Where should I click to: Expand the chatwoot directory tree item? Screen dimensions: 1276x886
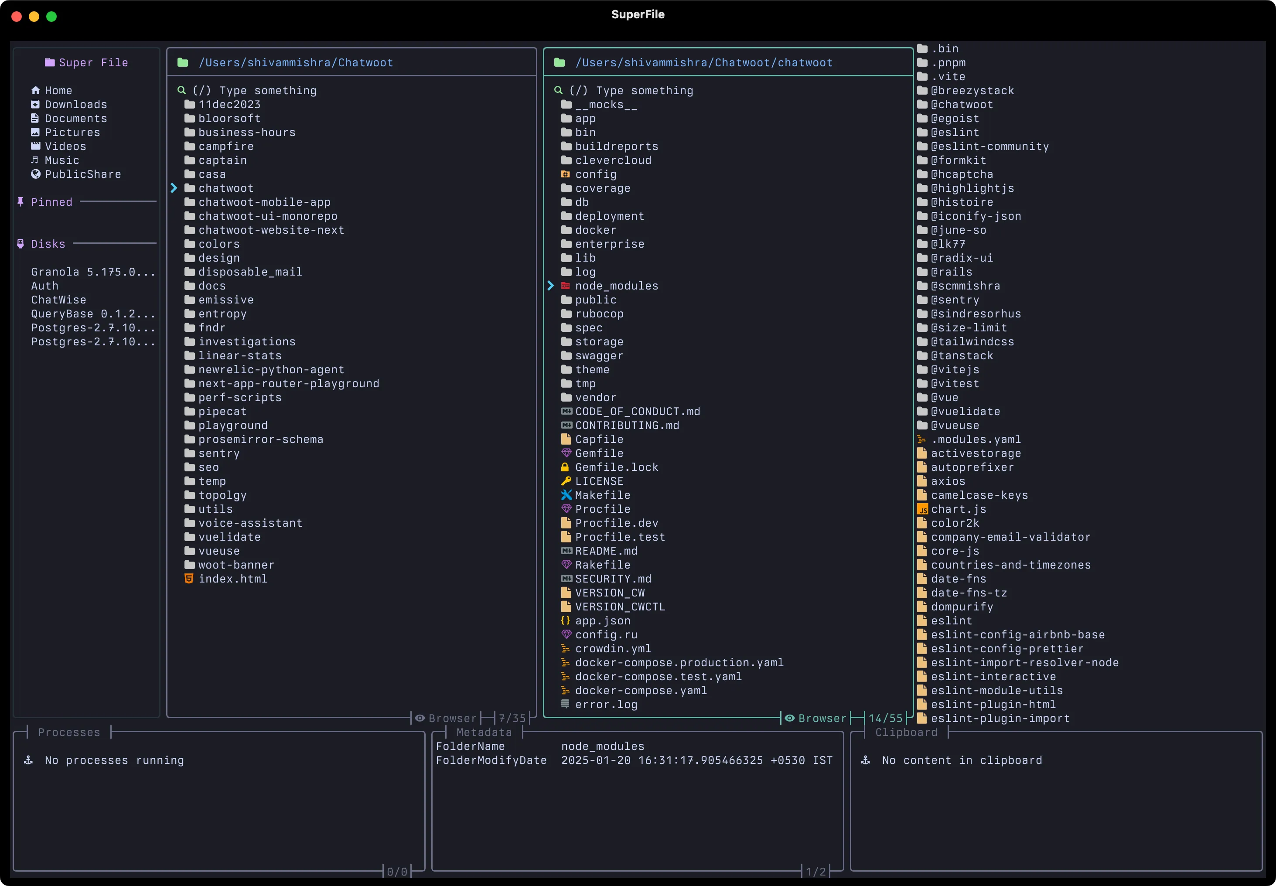coord(174,188)
